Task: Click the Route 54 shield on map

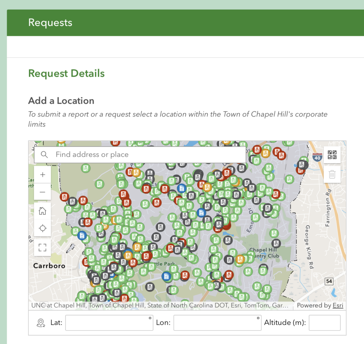Action: [x=329, y=281]
